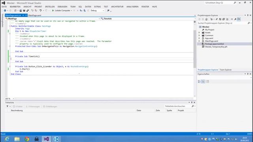This screenshot has height=142, width=253.
Task: Open Internet Explorer from the taskbar
Action: click(7, 139)
